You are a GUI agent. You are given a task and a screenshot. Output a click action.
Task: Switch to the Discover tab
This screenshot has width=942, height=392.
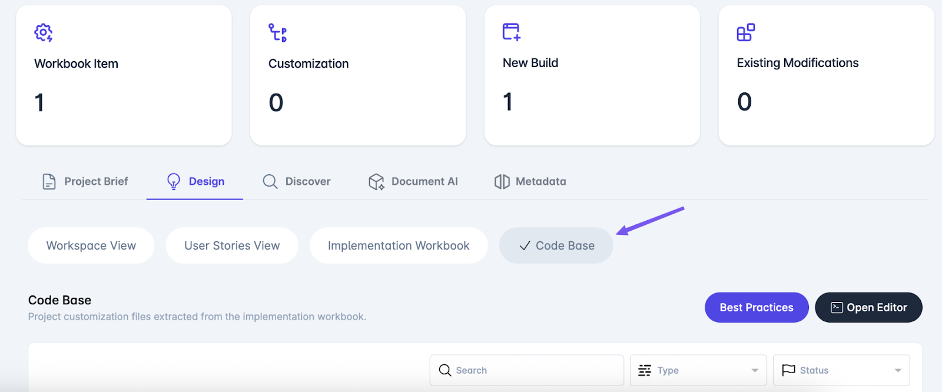297,181
